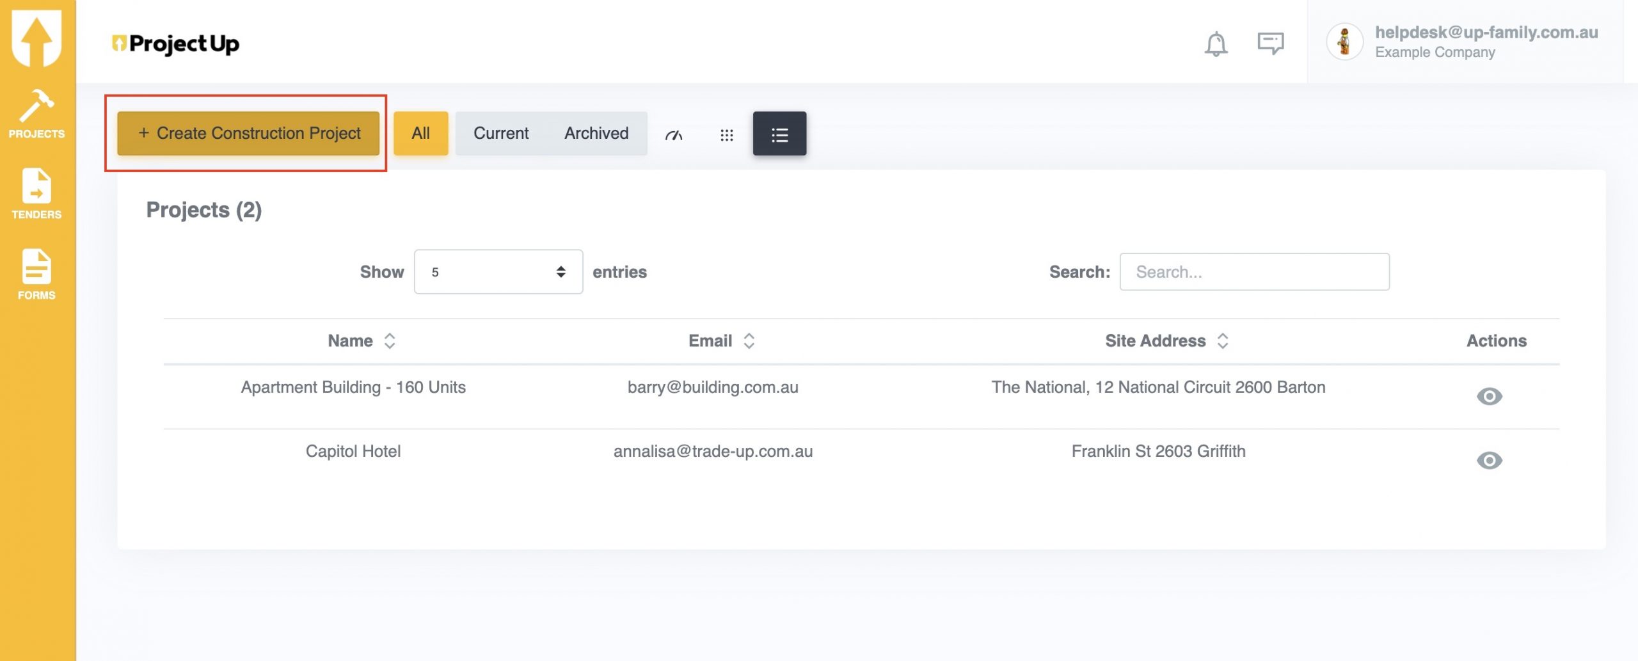Image resolution: width=1638 pixels, height=661 pixels.
Task: Select the list view icon
Action: click(x=779, y=134)
